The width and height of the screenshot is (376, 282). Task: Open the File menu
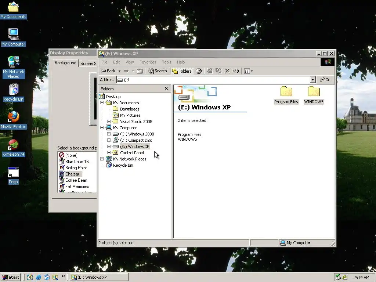pyautogui.click(x=104, y=62)
